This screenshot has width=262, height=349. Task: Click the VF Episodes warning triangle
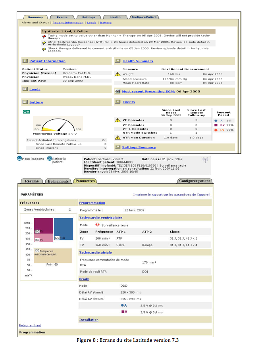pyautogui.click(x=118, y=120)
